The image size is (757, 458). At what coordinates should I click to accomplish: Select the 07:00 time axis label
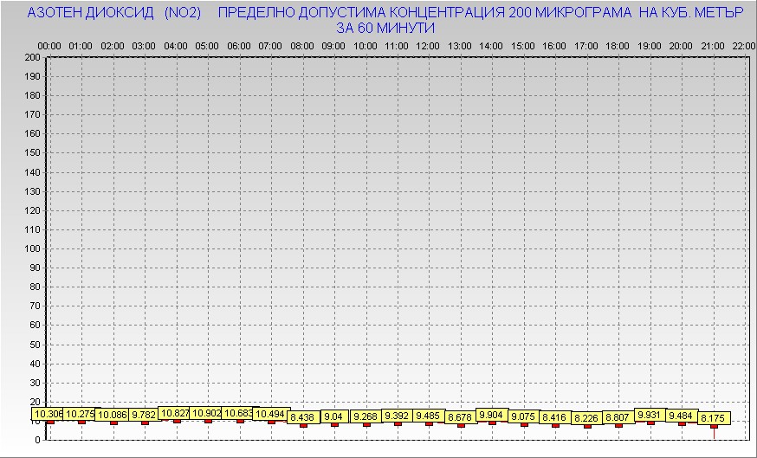[270, 45]
